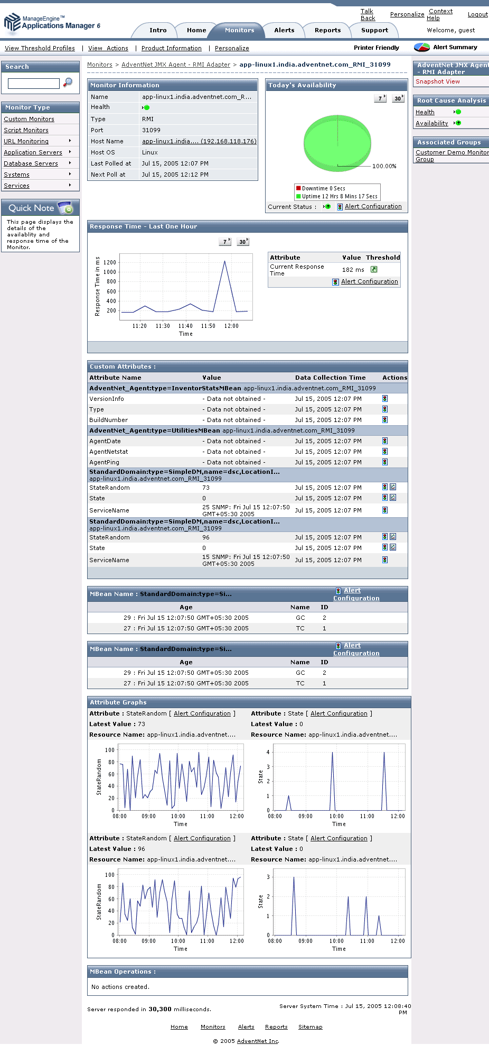Open history graph icon for StateRandom 96

[393, 537]
